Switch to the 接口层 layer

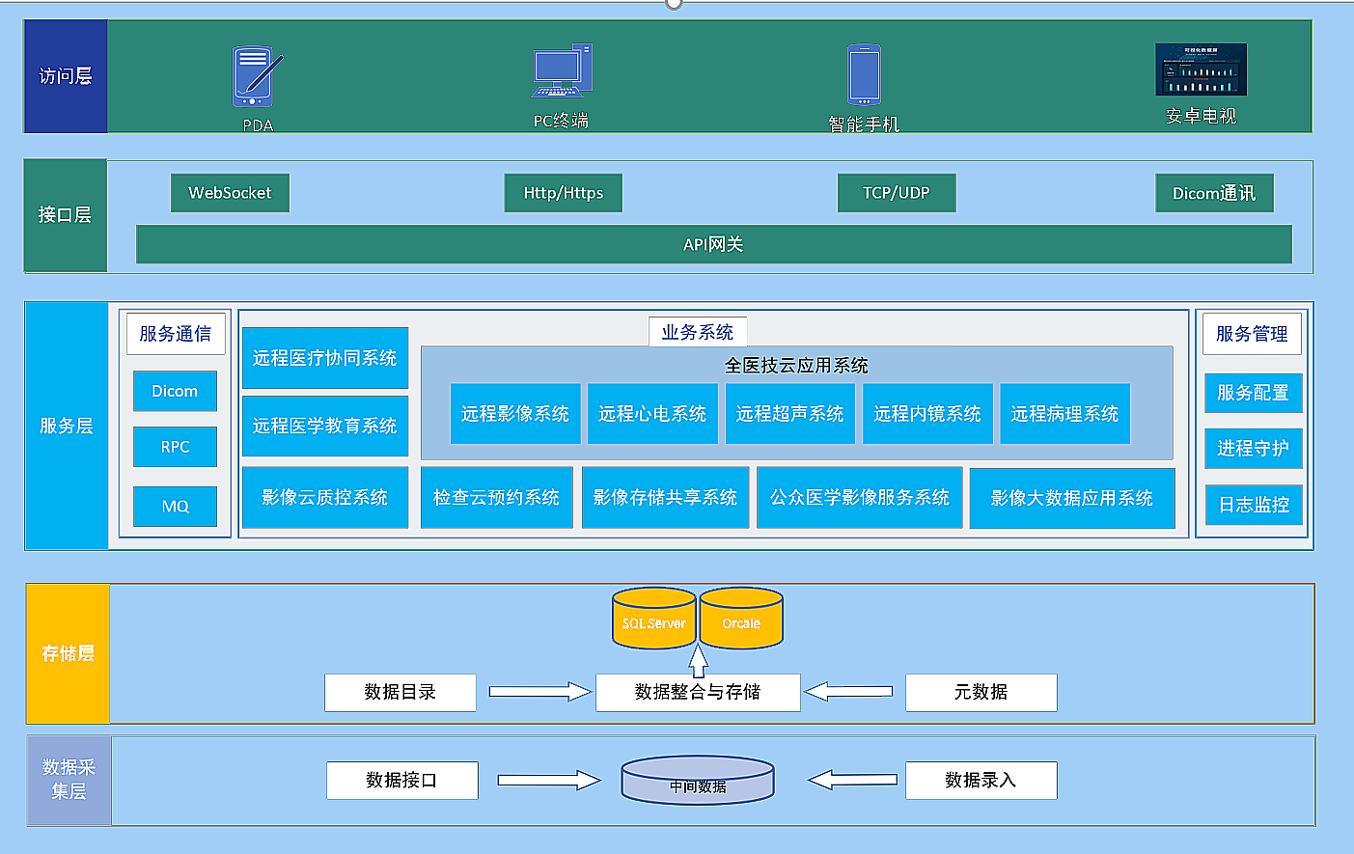pos(64,215)
